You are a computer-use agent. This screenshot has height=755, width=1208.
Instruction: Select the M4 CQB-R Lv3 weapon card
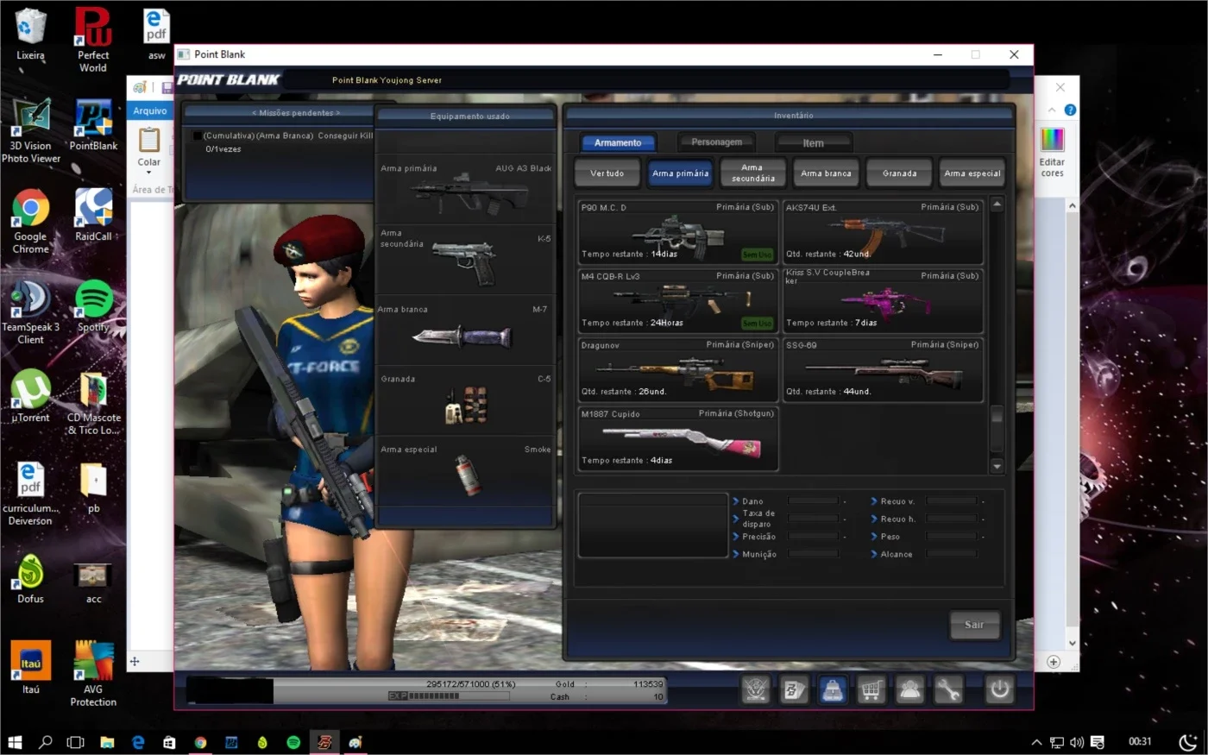[x=677, y=300]
